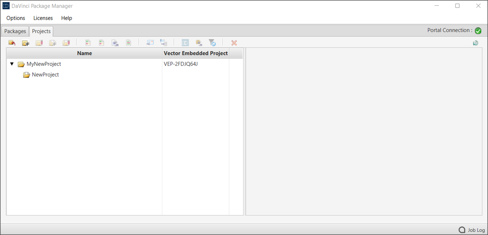Viewport: 488px width, 235px height.
Task: Click the document with colored lines icon
Action: click(128, 43)
